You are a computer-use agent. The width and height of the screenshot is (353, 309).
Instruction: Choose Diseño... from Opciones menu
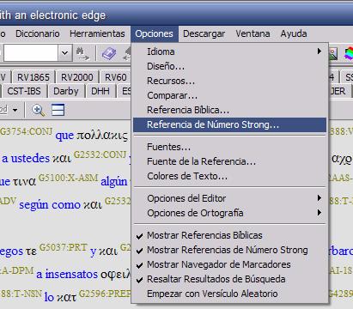click(229, 66)
